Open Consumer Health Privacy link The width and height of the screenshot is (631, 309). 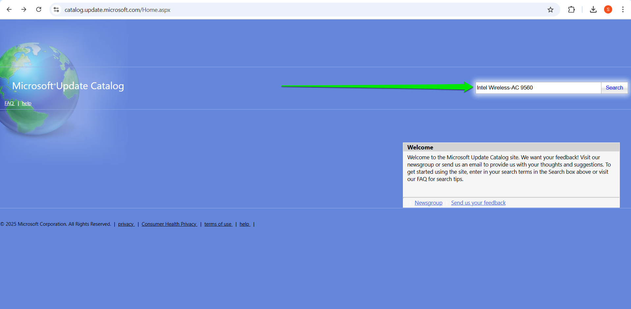point(169,224)
